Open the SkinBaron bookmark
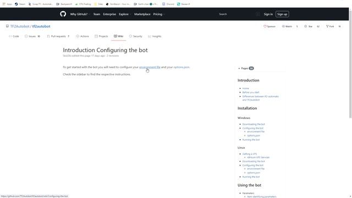Screen dimensions: 352x198 click(118, 4)
